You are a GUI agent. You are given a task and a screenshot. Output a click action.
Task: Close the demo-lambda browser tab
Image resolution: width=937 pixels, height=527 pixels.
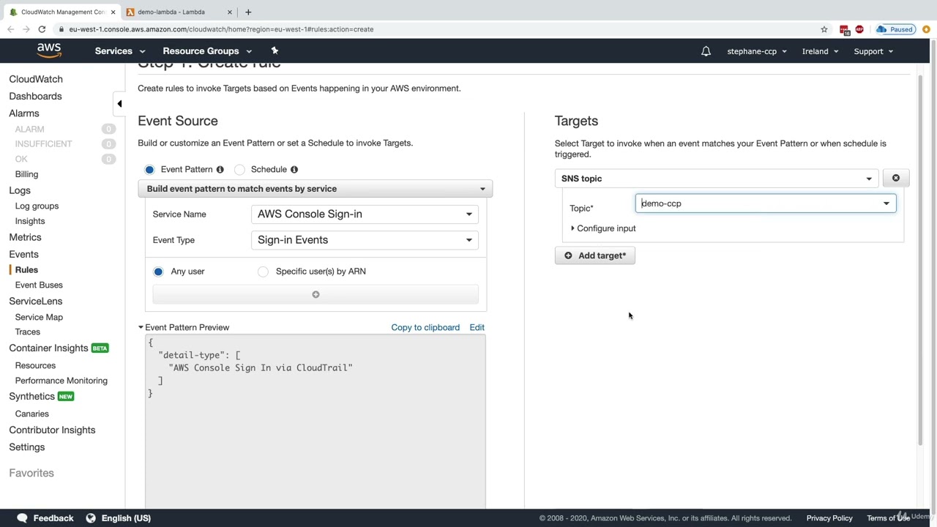(x=230, y=12)
